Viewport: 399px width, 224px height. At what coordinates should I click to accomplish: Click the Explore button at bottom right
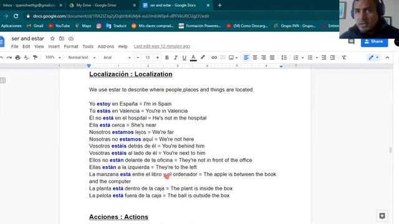382,216
